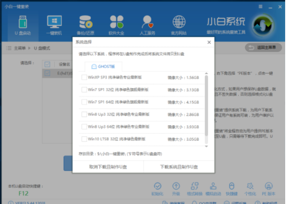This screenshot has width=286, height=204.
Task: Open 备份/还原 backup icon
Action: [85, 24]
